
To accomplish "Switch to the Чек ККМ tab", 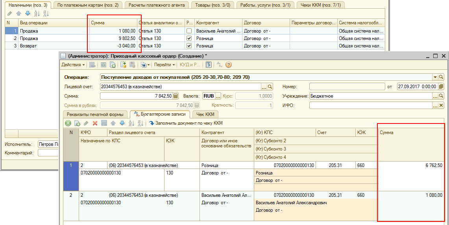I will pyautogui.click(x=205, y=114).
